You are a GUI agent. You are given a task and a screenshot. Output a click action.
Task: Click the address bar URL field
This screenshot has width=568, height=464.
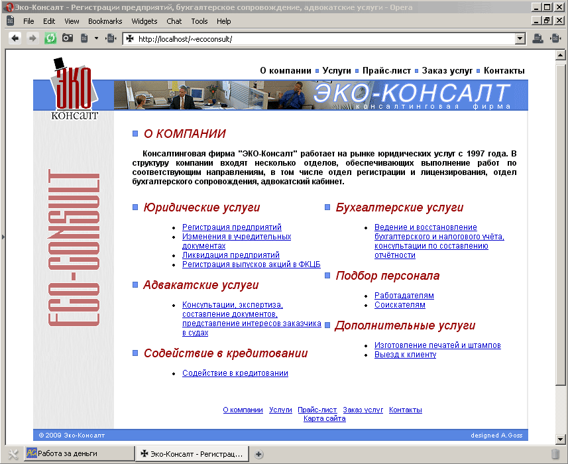(319, 38)
